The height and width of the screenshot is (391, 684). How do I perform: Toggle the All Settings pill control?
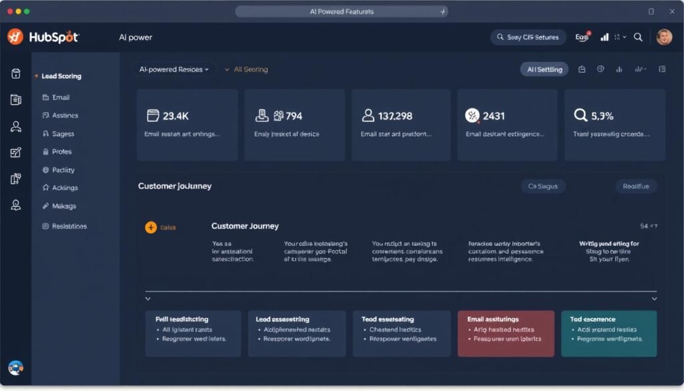coord(544,69)
